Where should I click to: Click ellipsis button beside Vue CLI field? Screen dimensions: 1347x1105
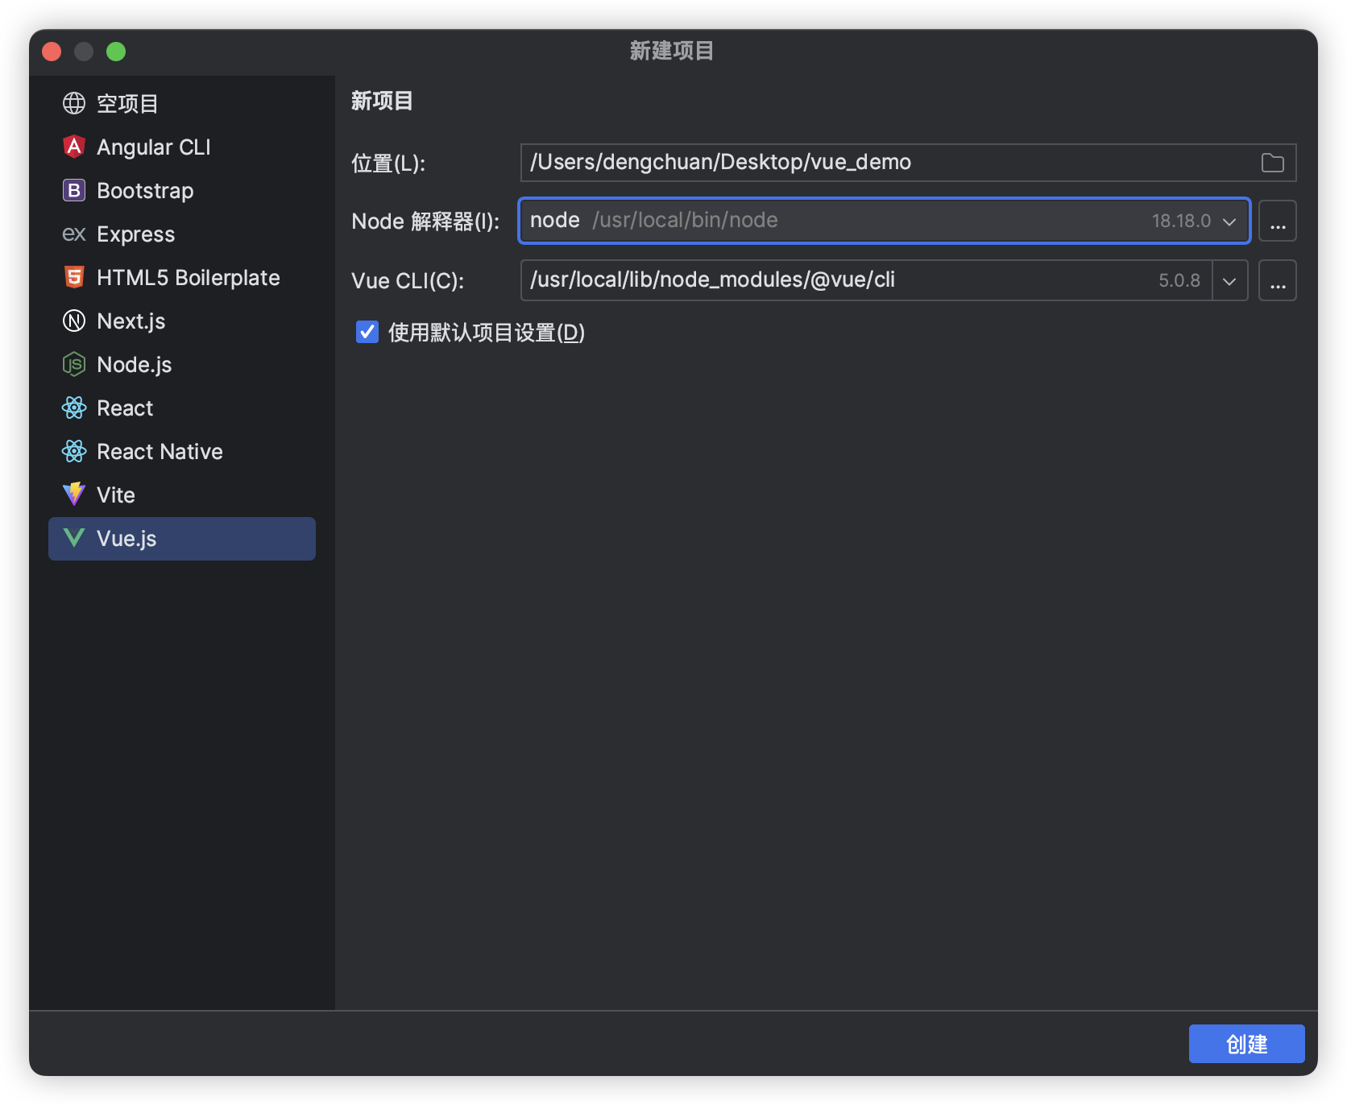click(x=1278, y=280)
